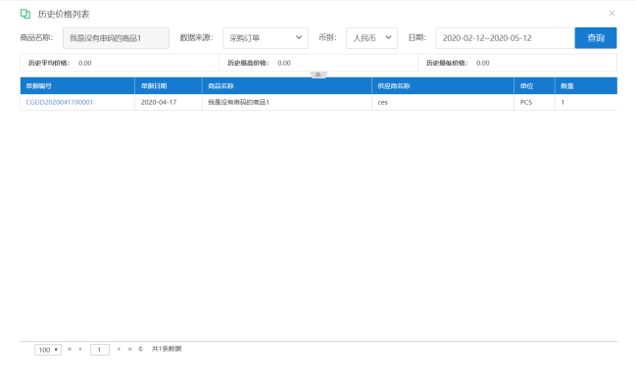Close the 历史价格列表 dialog
The image size is (636, 385).
tap(612, 14)
